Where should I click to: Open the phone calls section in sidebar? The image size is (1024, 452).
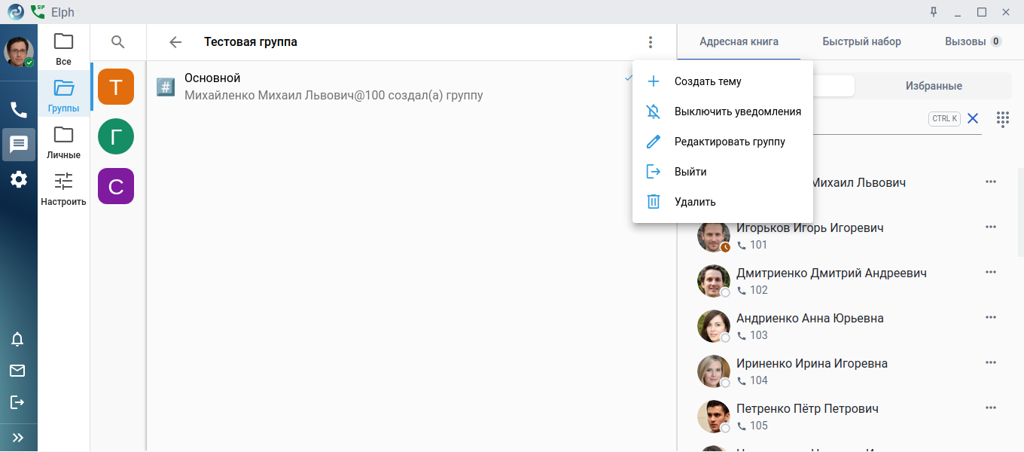pyautogui.click(x=19, y=110)
